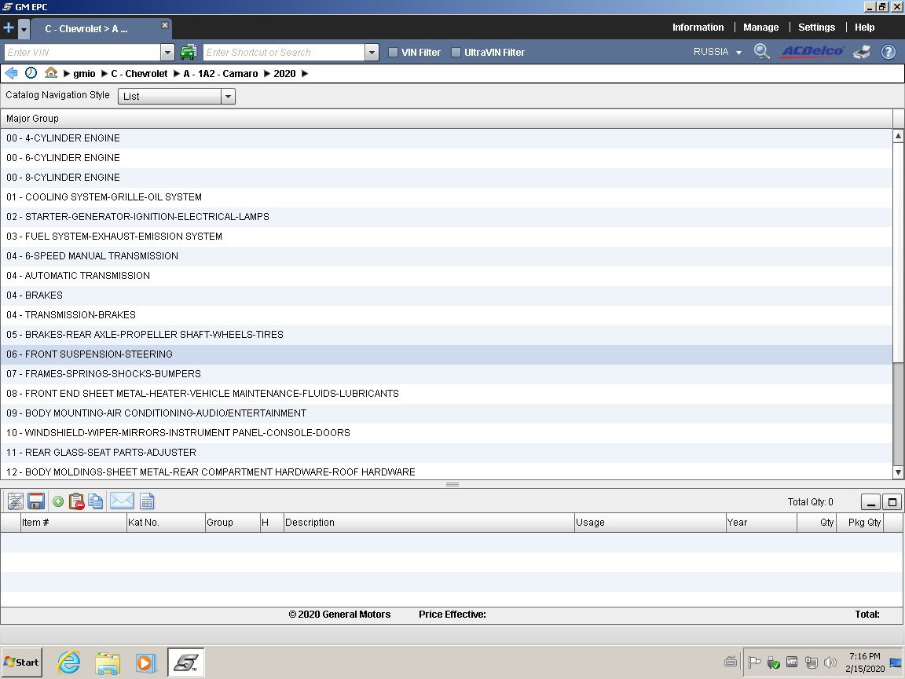905x679 pixels.
Task: Click the clear parts list icon
Action: coord(16,501)
